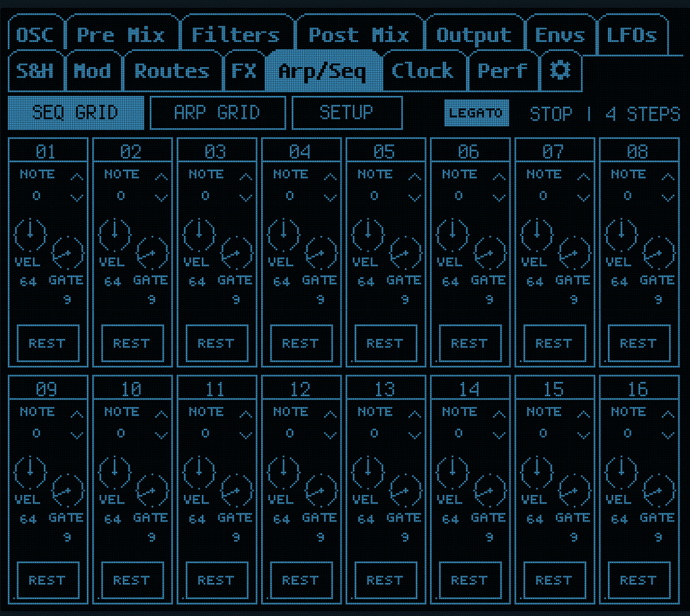Toggle REST on step 08
The width and height of the screenshot is (690, 616).
[x=639, y=343]
